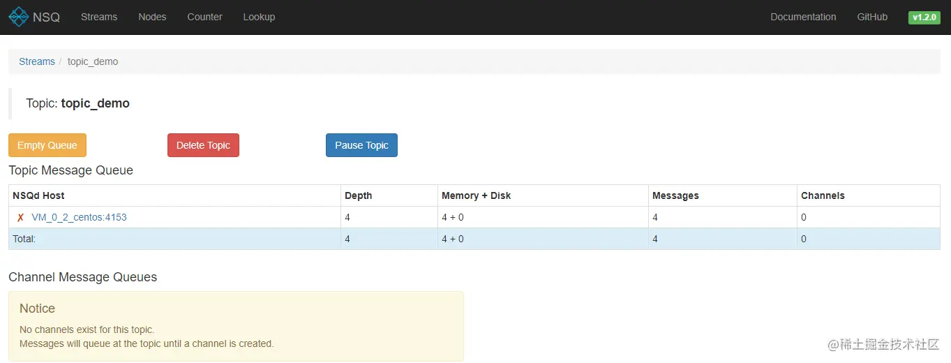Viewport: 951px width, 363px height.
Task: Click the NSQ brand name text
Action: tap(46, 17)
